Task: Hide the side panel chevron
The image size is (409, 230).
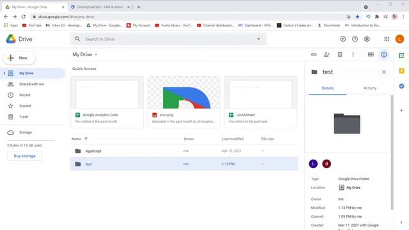Action: pyautogui.click(x=401, y=222)
